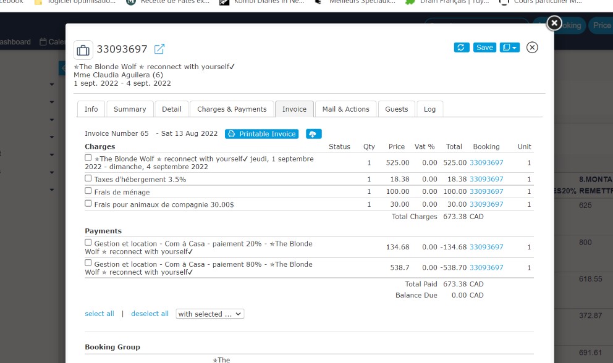Screen dimensions: 613x363
Task: Click the deselect all link
Action: [x=150, y=314]
